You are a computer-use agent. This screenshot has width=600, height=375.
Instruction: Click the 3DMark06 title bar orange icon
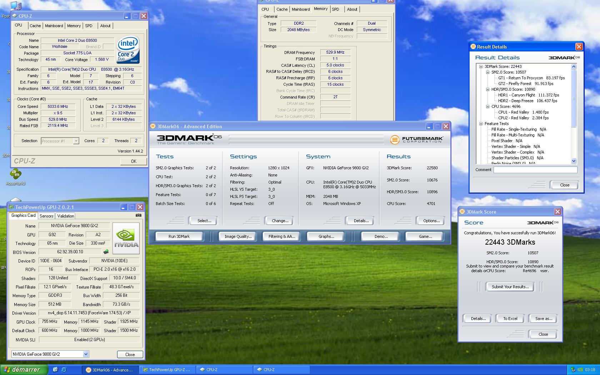pyautogui.click(x=153, y=126)
